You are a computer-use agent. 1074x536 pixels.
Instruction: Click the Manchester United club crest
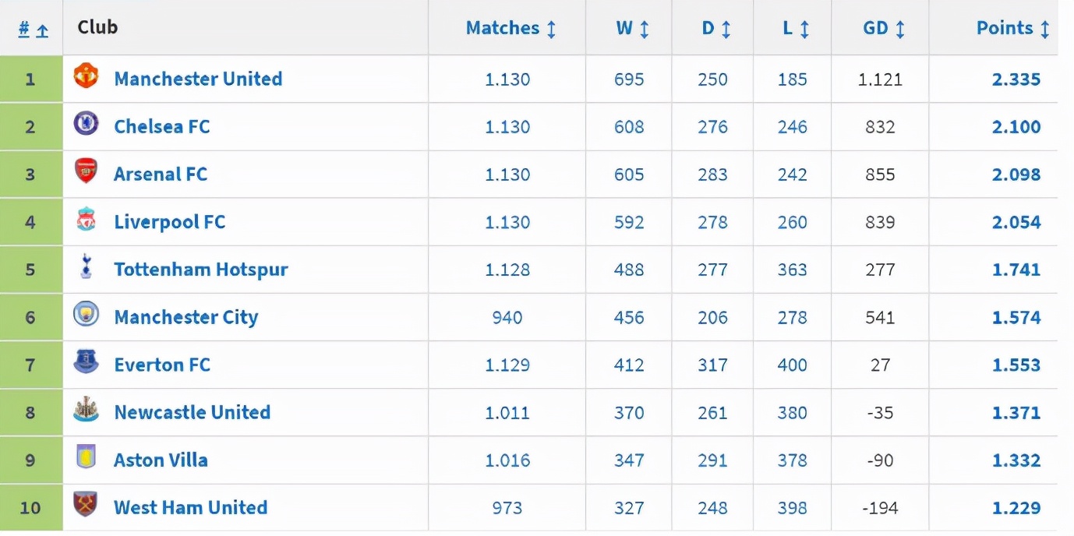click(x=86, y=76)
